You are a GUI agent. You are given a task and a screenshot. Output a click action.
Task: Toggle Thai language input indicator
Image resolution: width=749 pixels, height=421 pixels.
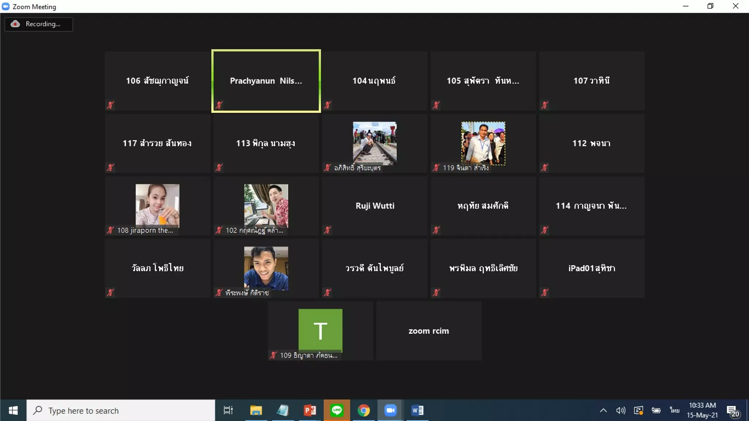[674, 410]
